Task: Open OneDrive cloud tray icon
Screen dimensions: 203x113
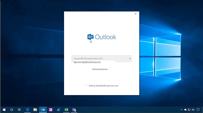Action: tap(186, 110)
